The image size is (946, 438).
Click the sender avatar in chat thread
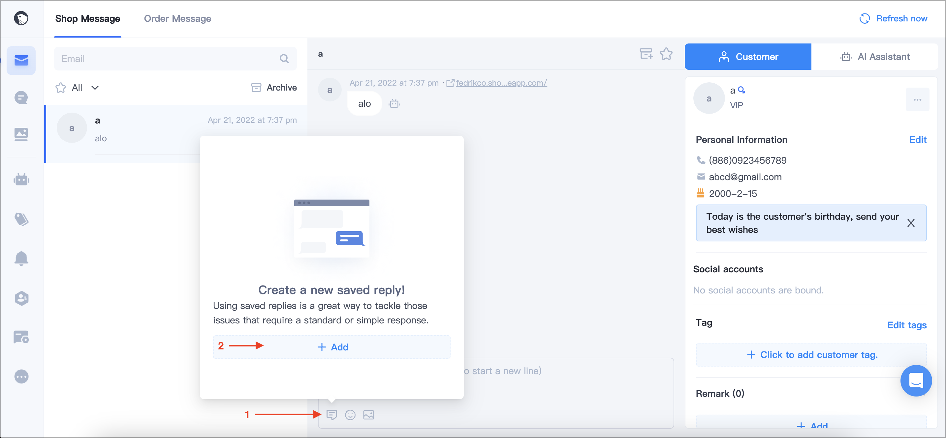[330, 90]
